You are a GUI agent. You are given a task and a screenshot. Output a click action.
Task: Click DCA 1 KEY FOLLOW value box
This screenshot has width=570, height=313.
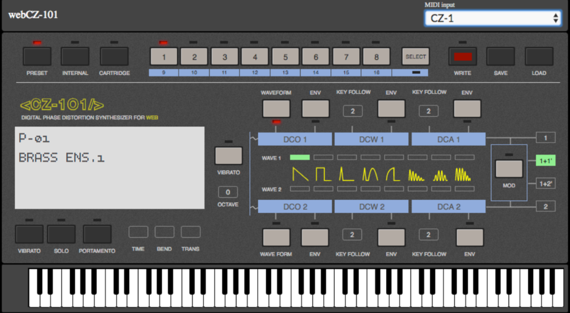[x=429, y=111]
